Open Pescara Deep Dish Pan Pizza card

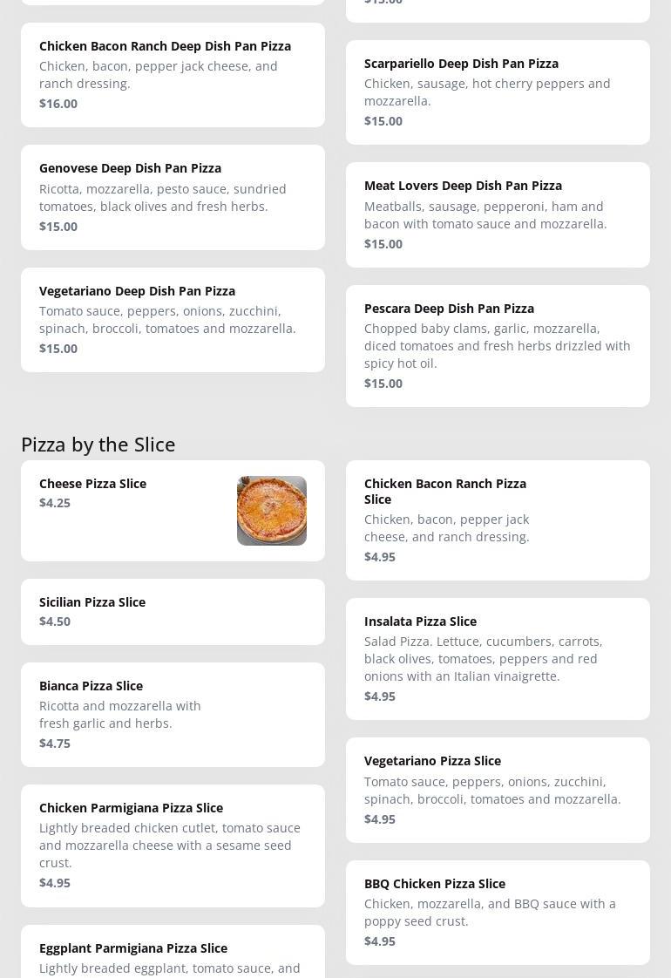point(449,309)
